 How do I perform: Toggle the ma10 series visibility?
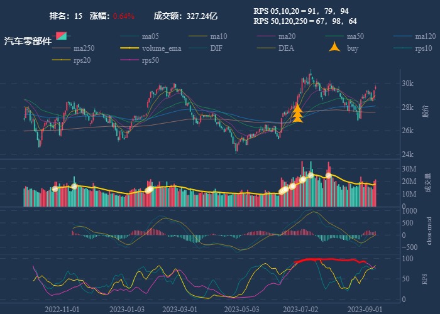[219, 36]
